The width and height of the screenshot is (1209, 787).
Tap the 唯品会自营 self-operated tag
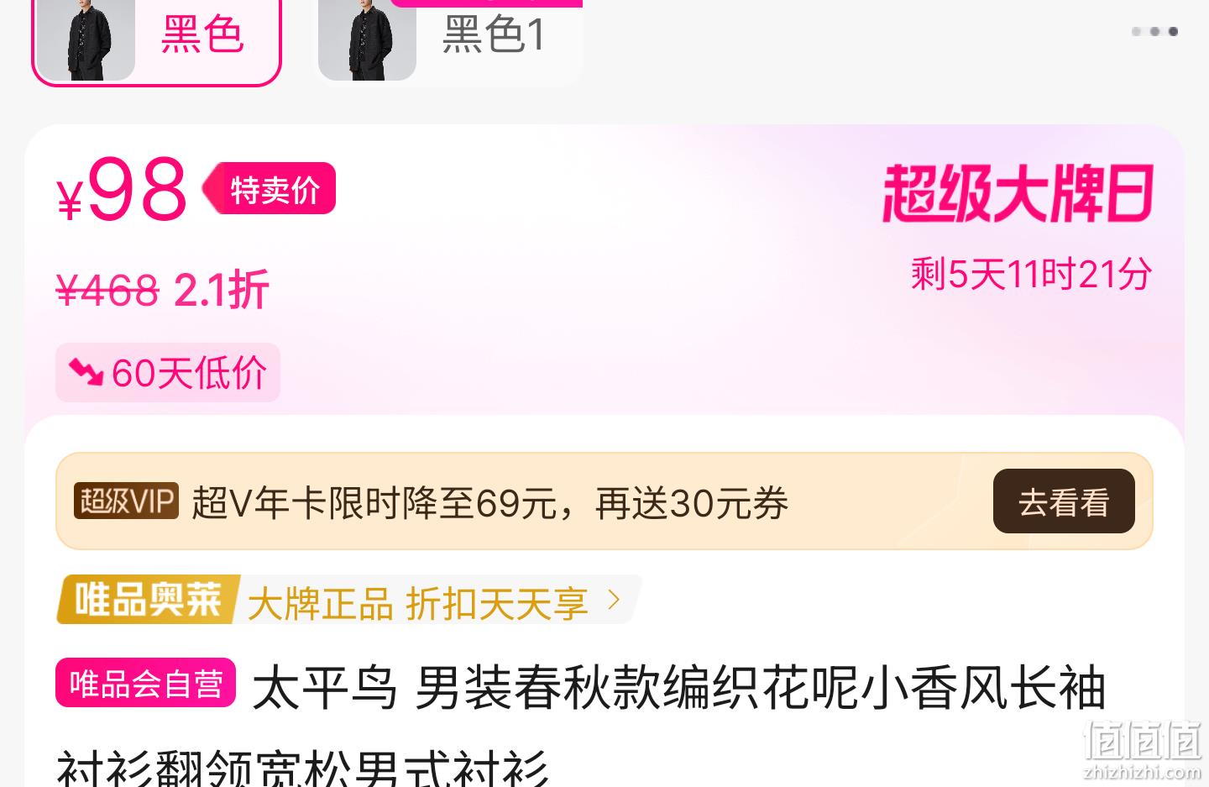146,683
